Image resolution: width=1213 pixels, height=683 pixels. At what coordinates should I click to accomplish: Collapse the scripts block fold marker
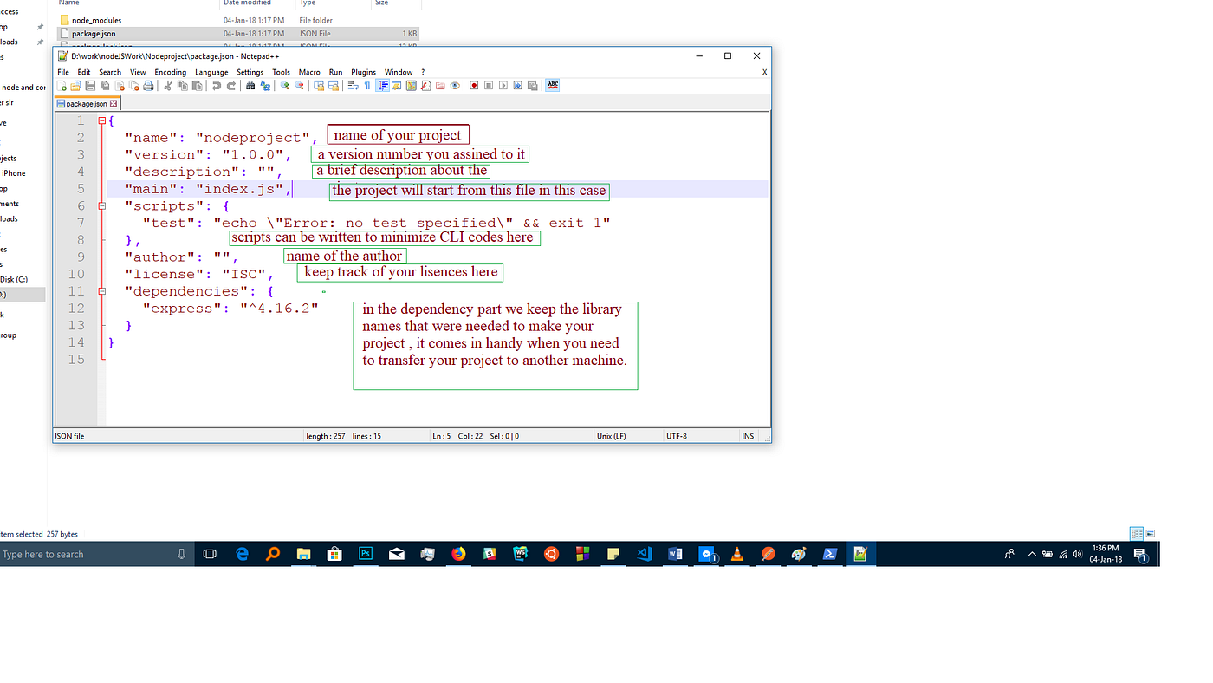101,205
